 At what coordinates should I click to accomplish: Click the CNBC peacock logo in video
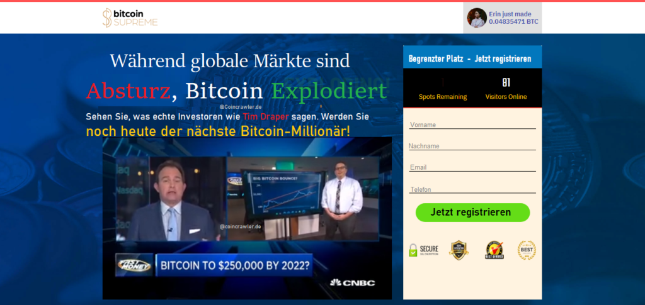click(x=352, y=282)
